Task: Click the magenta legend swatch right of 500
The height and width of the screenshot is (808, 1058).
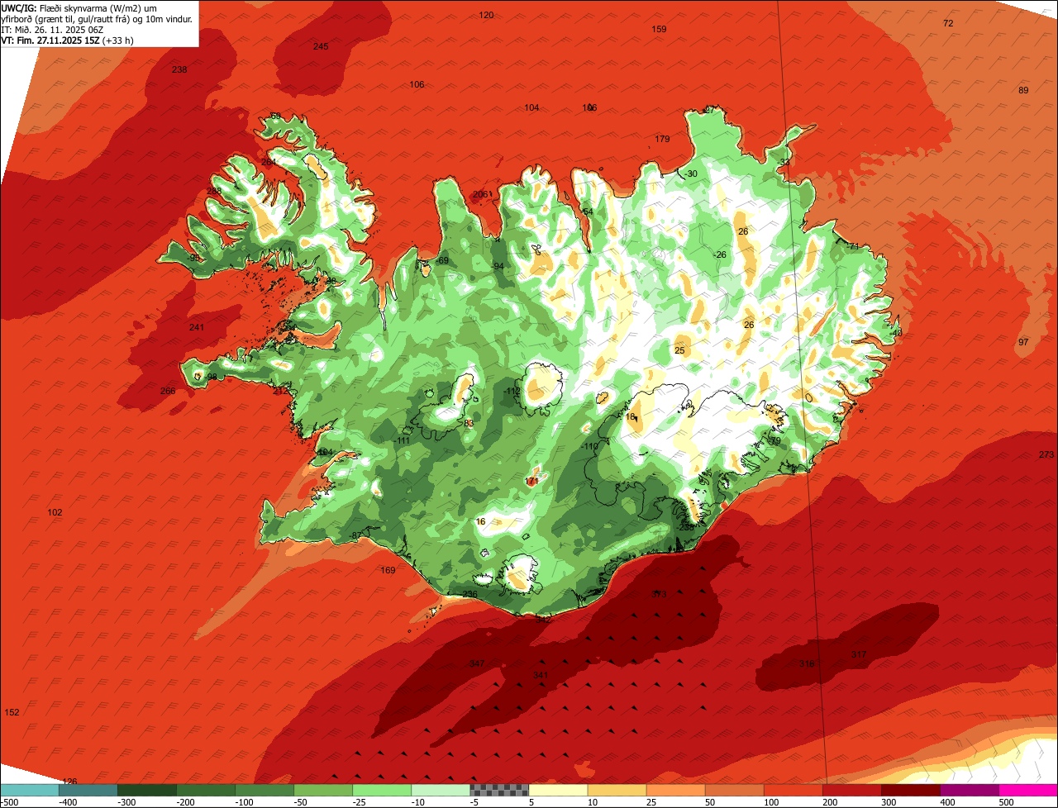Action: pyautogui.click(x=1028, y=790)
